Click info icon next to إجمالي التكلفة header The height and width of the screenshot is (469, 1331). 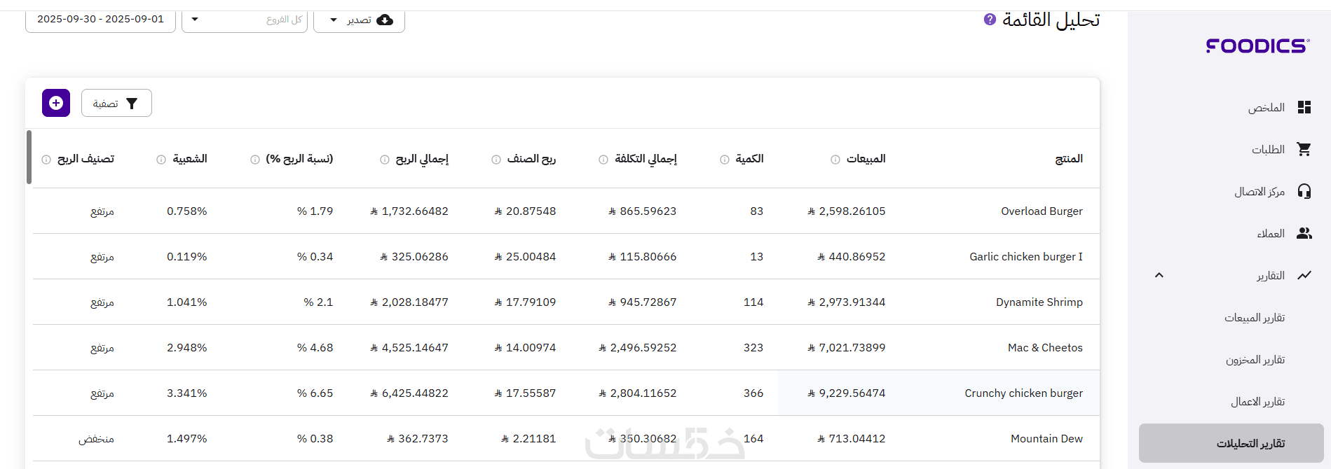tap(603, 160)
